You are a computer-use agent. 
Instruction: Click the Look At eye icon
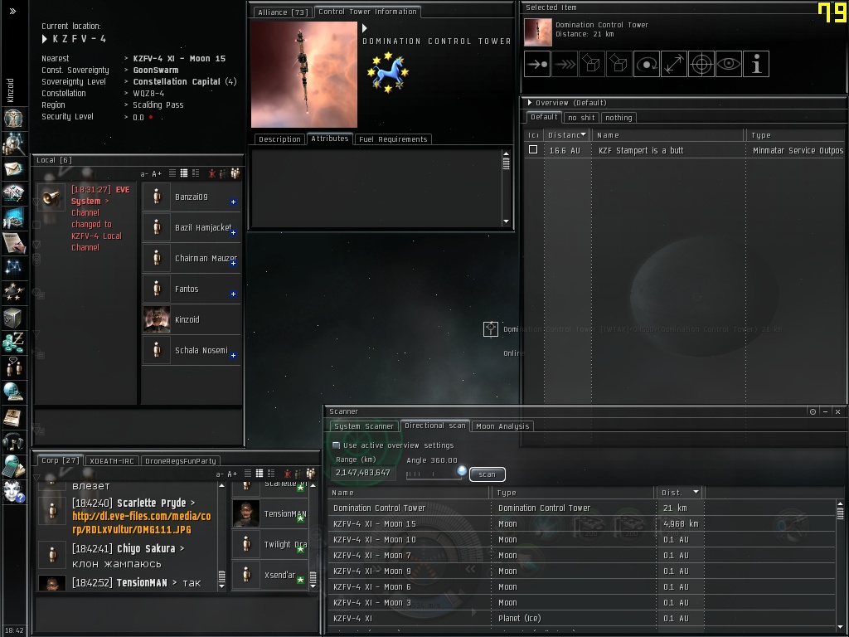tap(728, 64)
